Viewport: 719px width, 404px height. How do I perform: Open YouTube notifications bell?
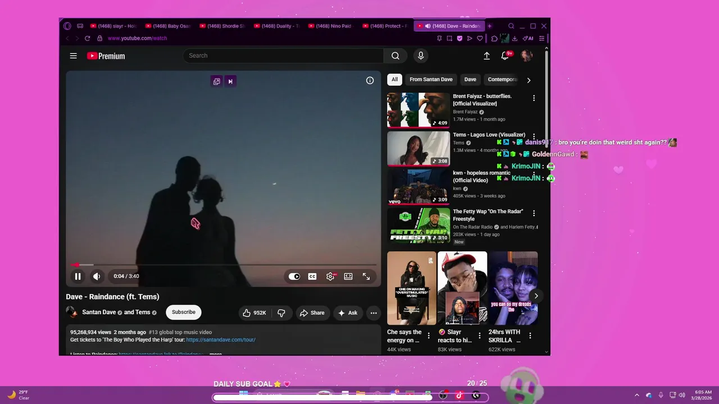[x=505, y=56]
